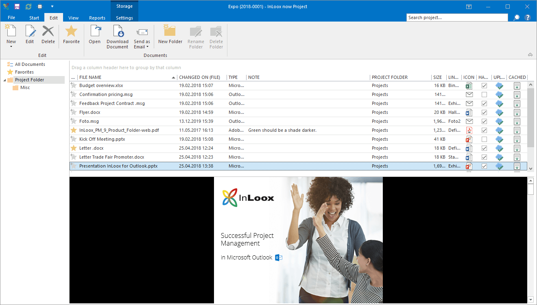Toggle checkbox for Letter .docx
Viewport: 537px width, 305px height.
pyautogui.click(x=484, y=148)
